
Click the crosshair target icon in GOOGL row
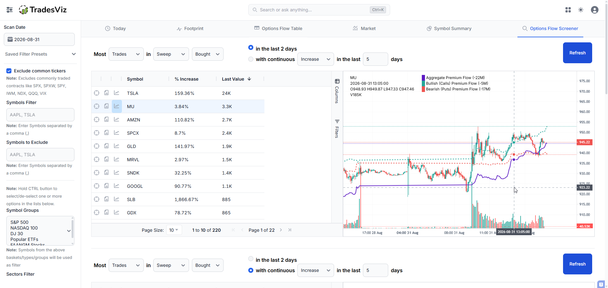tap(97, 186)
